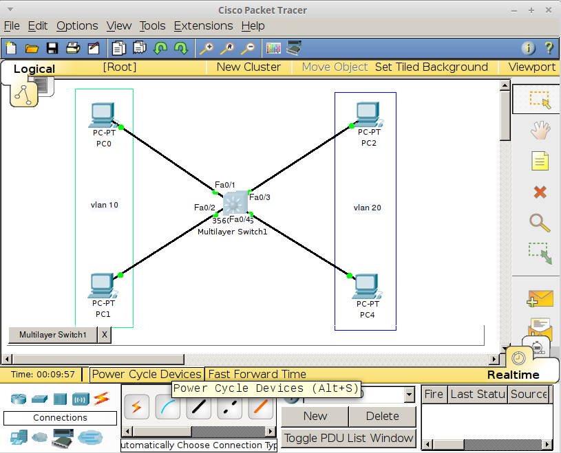Choose the copper straight-through cable icon

point(198,407)
